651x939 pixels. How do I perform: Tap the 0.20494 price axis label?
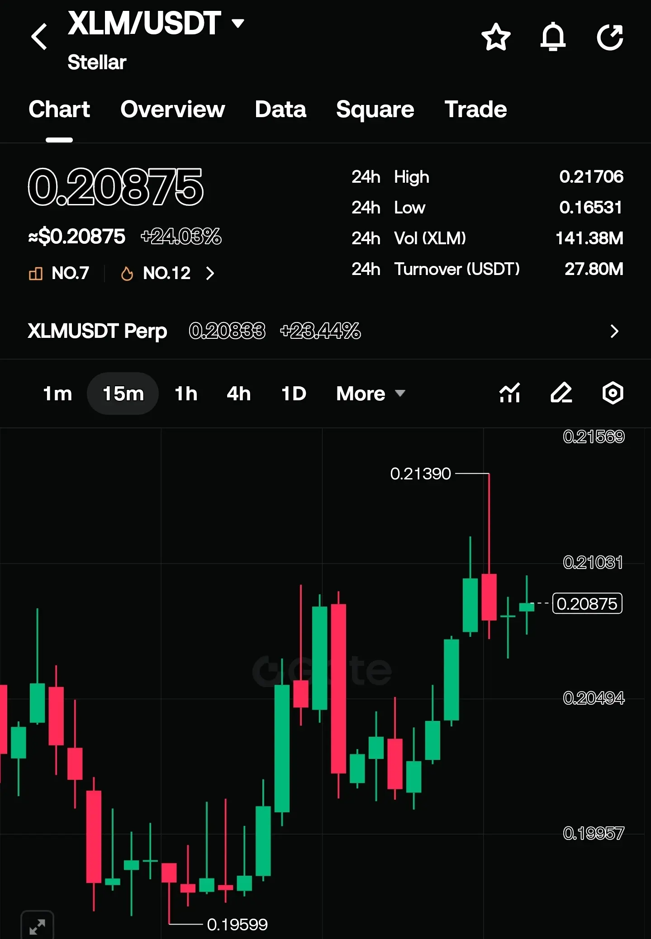point(594,698)
